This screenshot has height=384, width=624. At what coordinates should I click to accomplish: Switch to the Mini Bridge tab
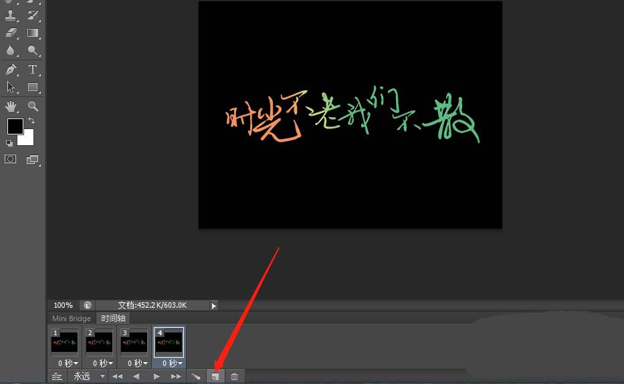click(x=72, y=318)
